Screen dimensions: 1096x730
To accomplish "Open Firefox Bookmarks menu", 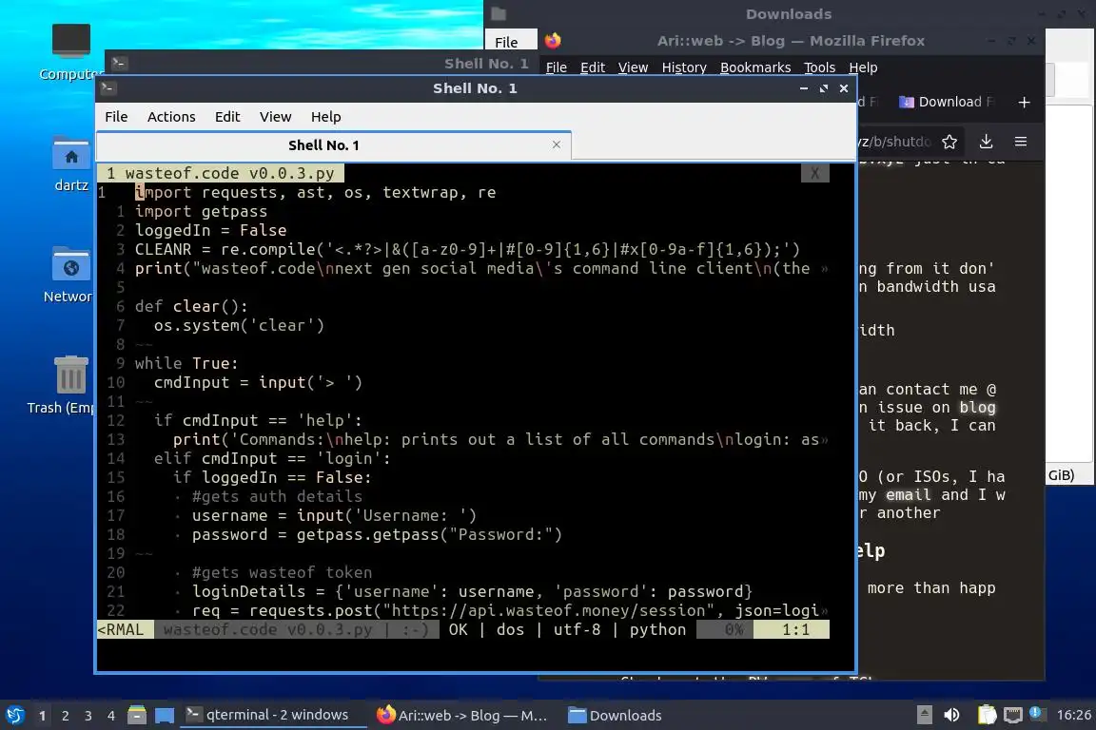I will (x=755, y=67).
